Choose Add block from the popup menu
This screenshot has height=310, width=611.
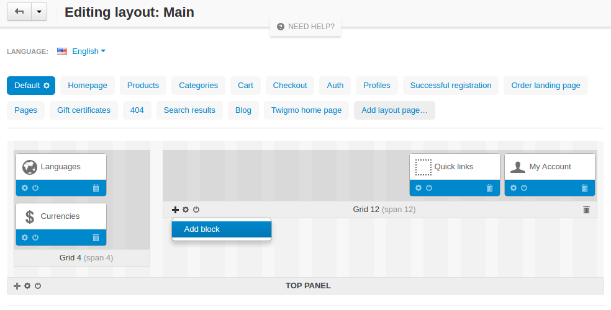(x=222, y=229)
